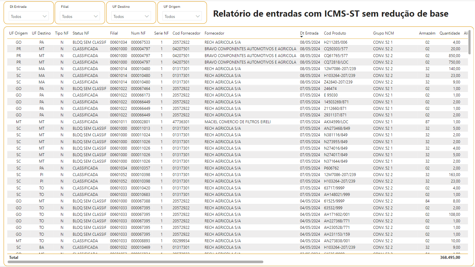Click the Quantidade column header

coord(450,33)
